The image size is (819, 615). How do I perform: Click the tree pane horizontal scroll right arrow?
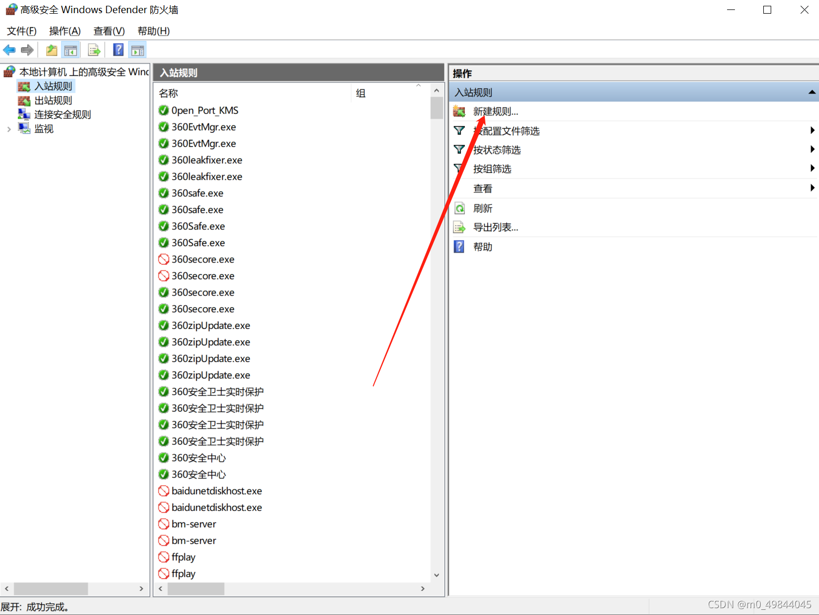point(141,589)
